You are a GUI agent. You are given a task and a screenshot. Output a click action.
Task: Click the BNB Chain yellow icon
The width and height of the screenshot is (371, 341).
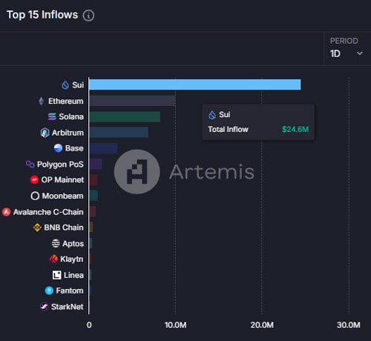[37, 228]
